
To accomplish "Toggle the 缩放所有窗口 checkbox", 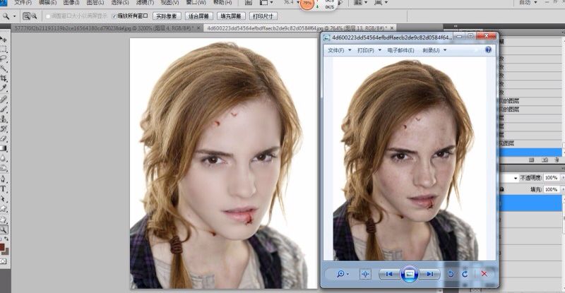I will click(114, 16).
